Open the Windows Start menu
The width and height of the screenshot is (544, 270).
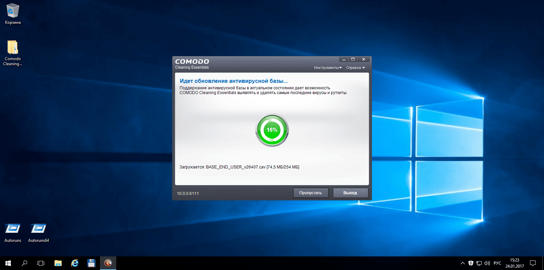pos(8,263)
